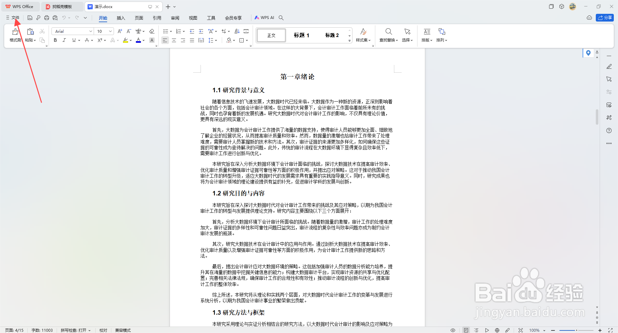Click the WPS AI button

(264, 18)
